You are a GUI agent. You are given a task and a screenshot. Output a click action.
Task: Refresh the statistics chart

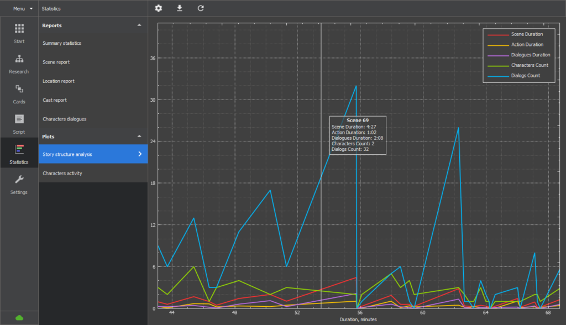(200, 8)
